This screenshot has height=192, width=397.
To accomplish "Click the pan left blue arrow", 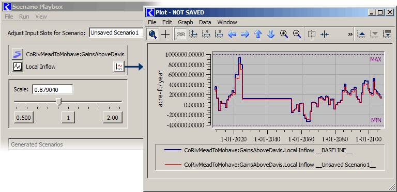I will click(x=232, y=34).
